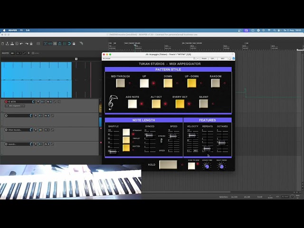
Task: Toggle envelope move-with-items icon
Action: pyautogui.click(x=60, y=44)
